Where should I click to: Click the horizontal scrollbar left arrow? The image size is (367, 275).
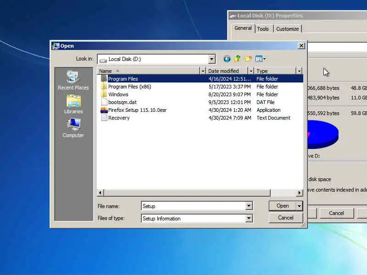pos(100,192)
